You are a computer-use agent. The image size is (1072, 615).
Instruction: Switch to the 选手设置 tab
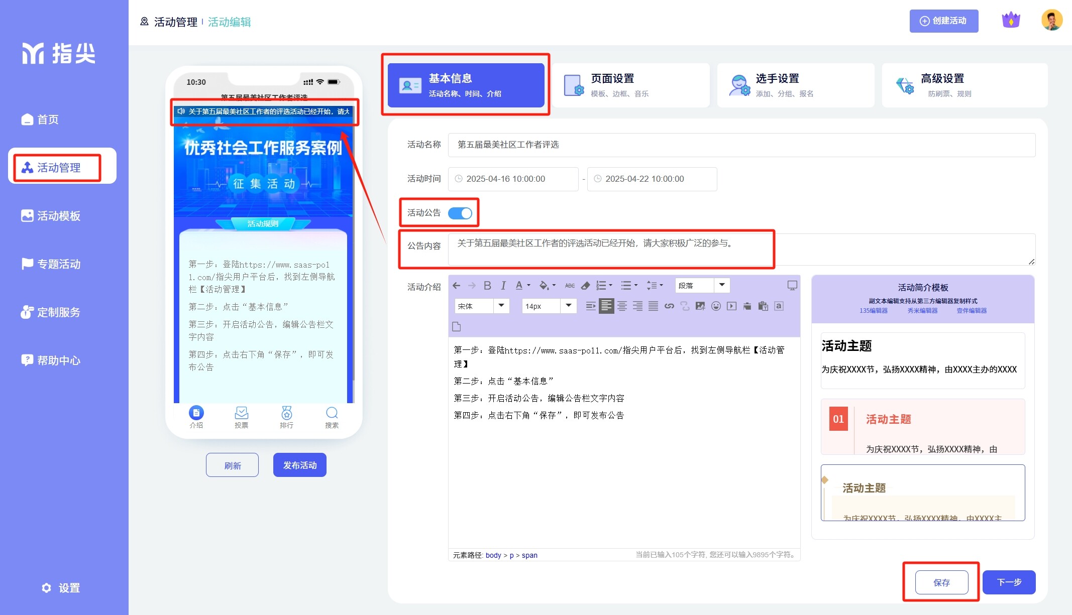(x=796, y=85)
